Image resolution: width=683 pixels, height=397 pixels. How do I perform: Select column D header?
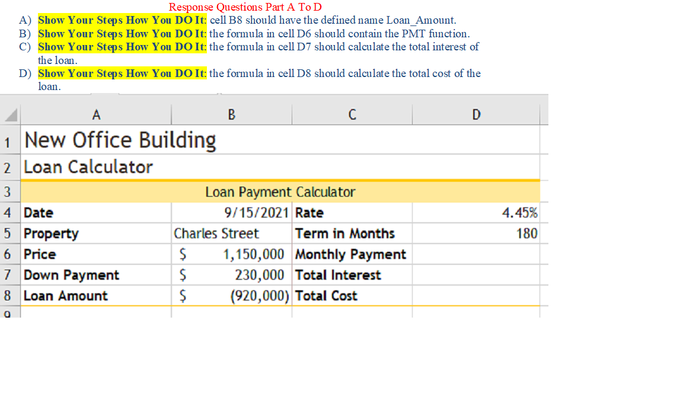tap(476, 114)
